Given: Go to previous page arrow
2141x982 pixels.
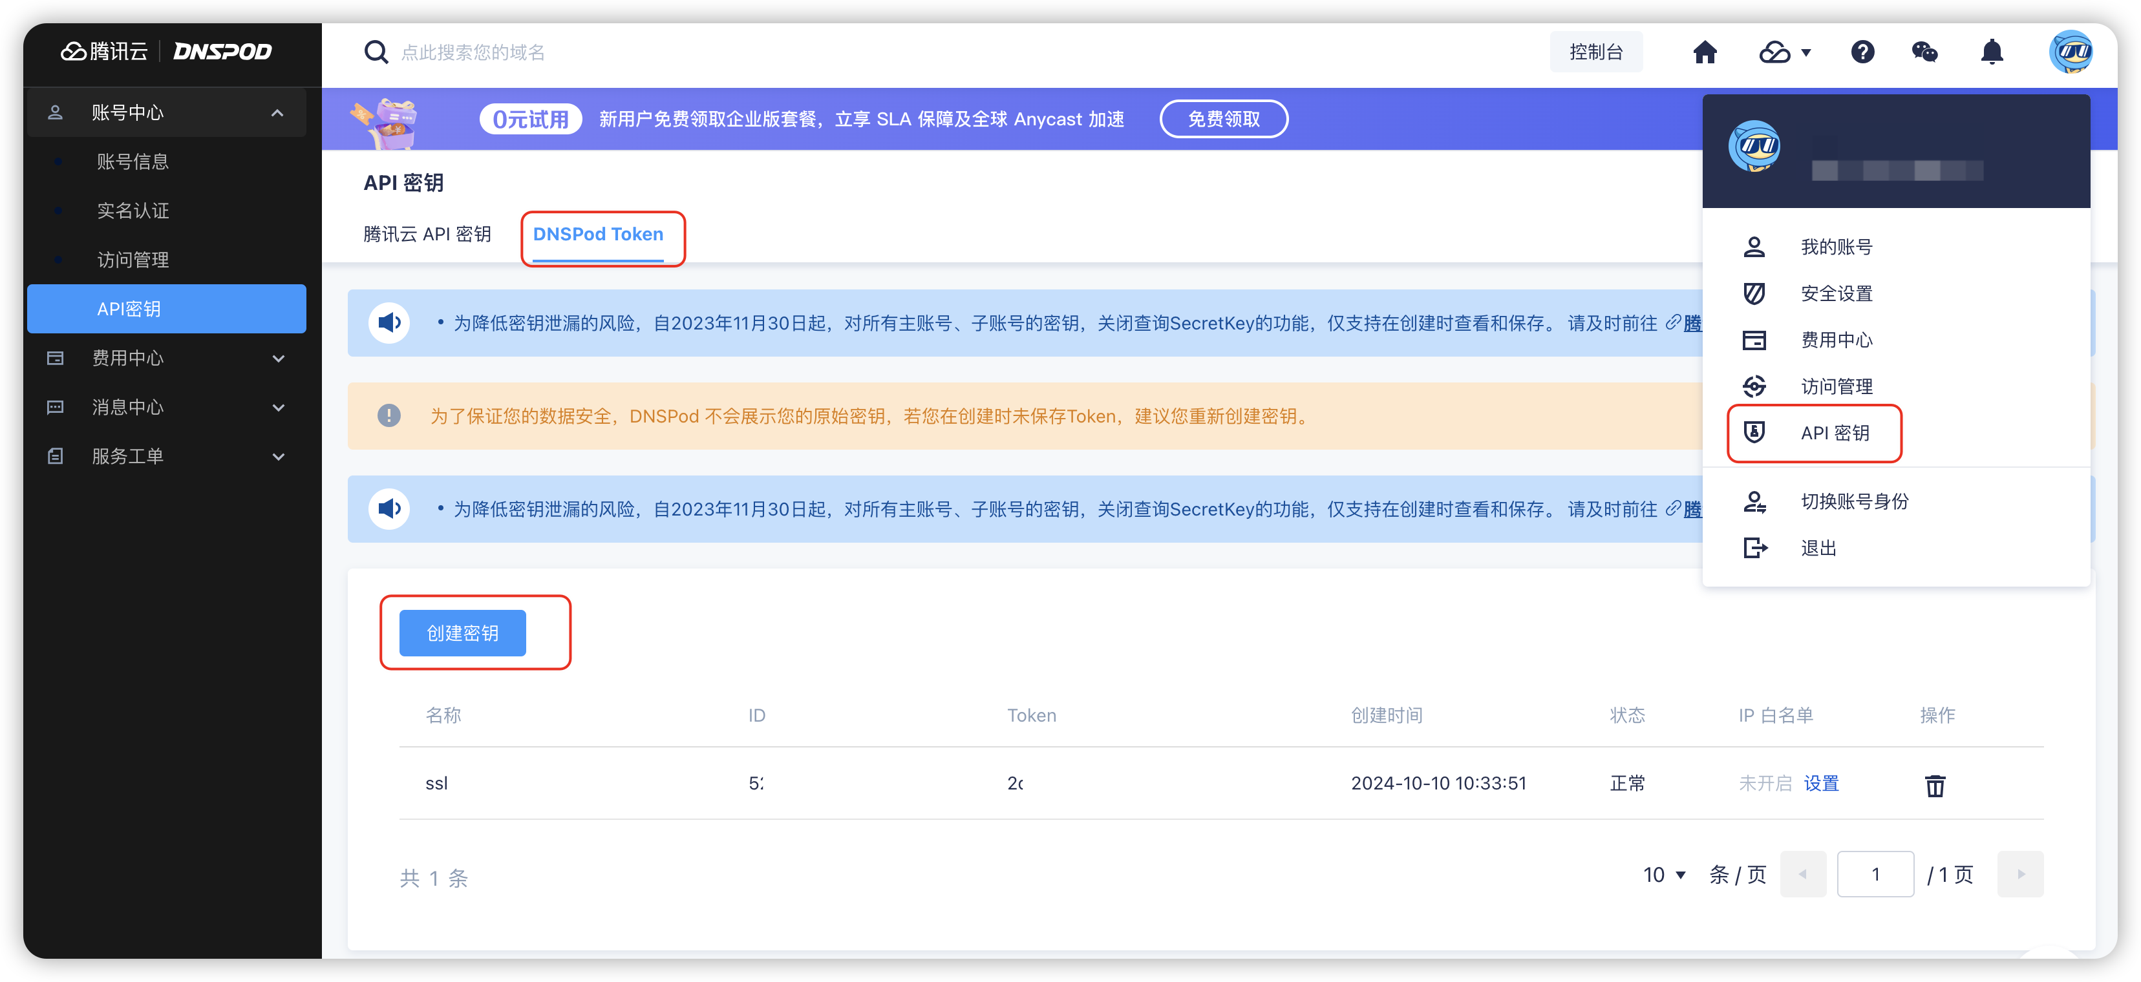Looking at the screenshot, I should (1803, 874).
